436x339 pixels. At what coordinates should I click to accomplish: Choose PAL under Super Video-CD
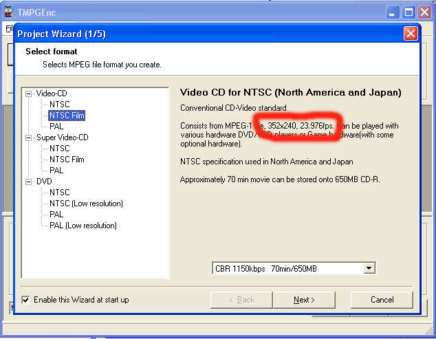click(x=56, y=171)
